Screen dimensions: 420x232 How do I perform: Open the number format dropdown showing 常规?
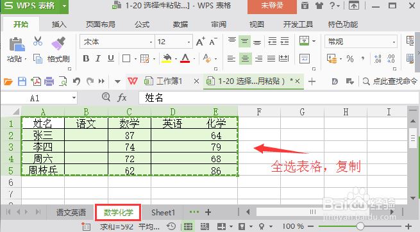(x=361, y=42)
